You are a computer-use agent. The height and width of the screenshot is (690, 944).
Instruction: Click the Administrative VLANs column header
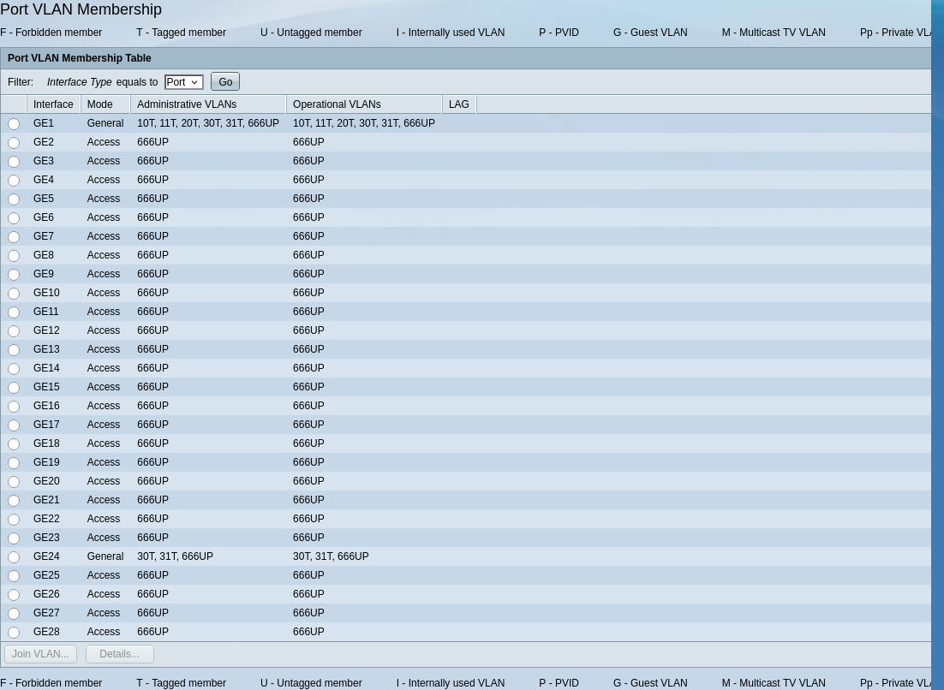pos(187,104)
